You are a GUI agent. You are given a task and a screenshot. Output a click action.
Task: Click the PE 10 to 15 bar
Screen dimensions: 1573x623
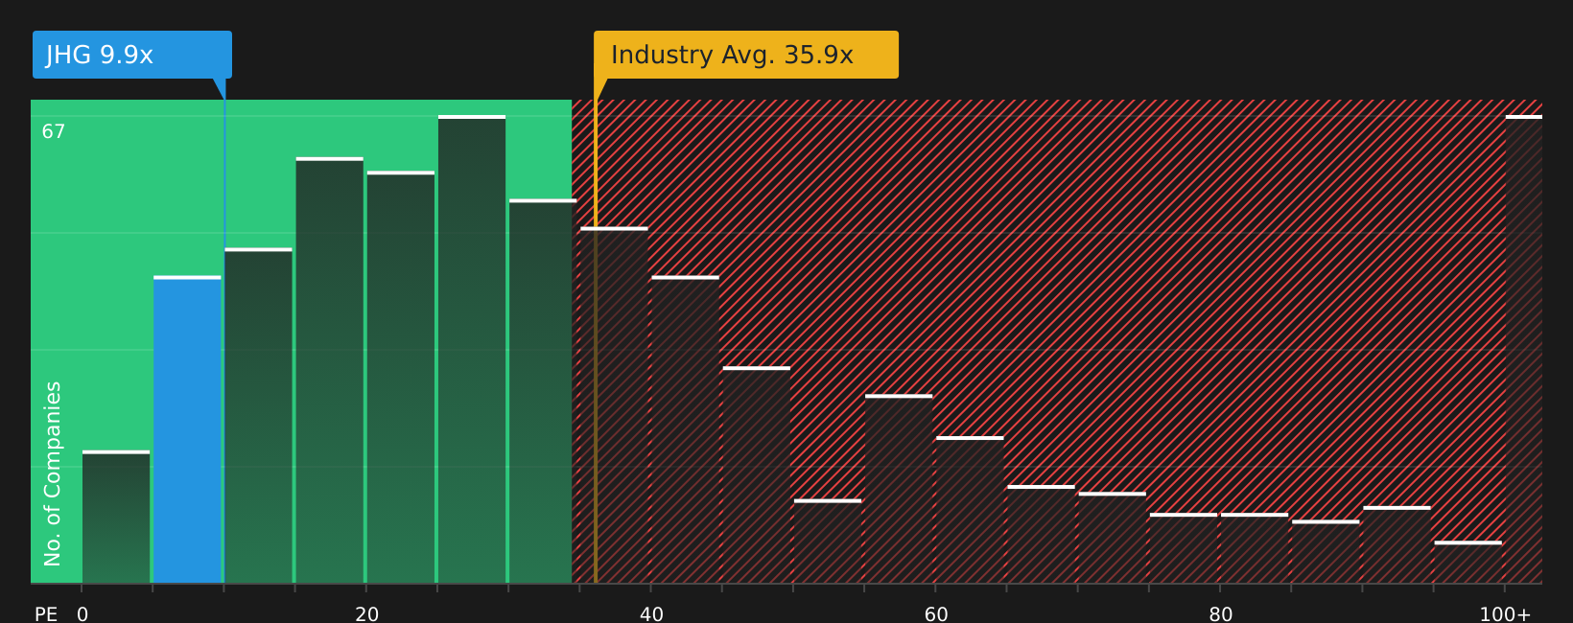tap(258, 415)
